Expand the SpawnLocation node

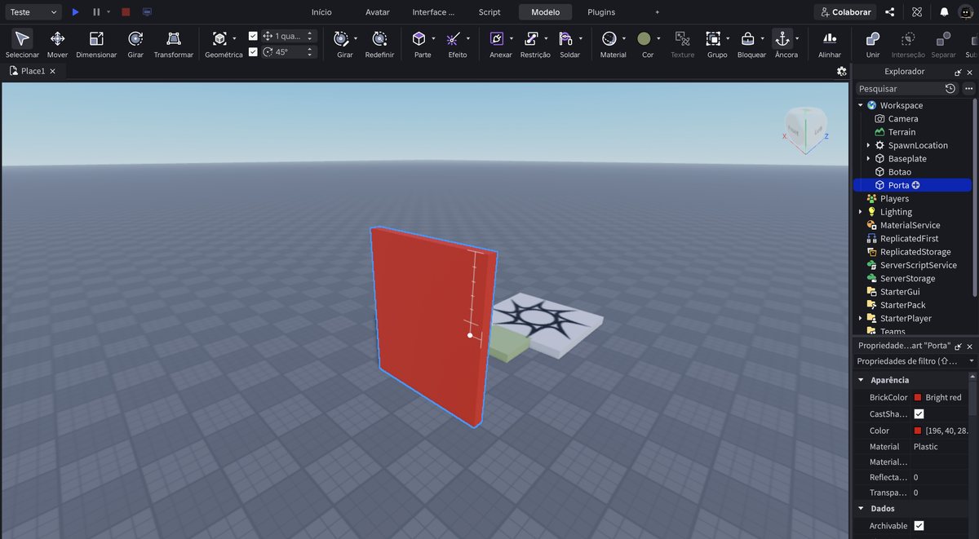tap(868, 145)
